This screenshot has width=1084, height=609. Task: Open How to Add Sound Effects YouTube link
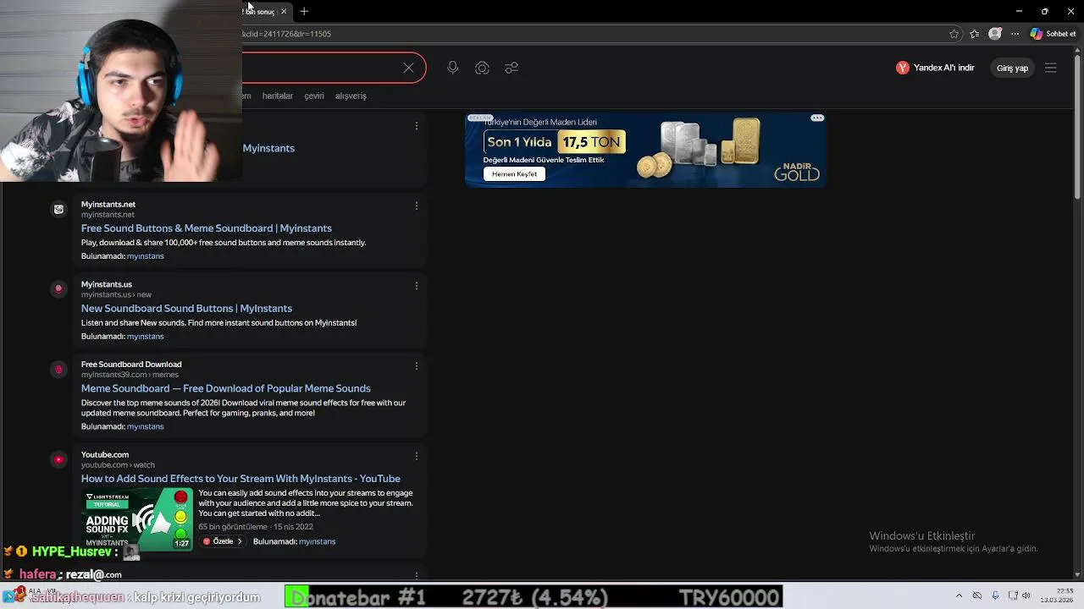tap(241, 479)
